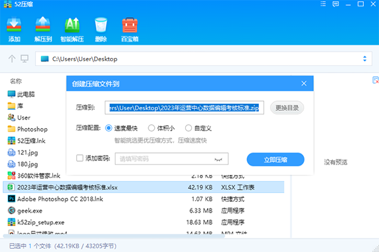The height and width of the screenshot is (252, 379).
Task: Click the password input field
Action: (164, 159)
